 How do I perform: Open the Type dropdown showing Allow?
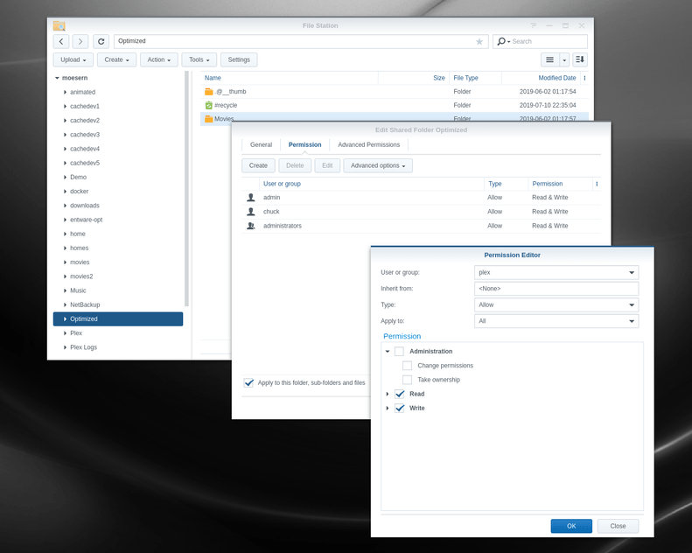click(556, 305)
